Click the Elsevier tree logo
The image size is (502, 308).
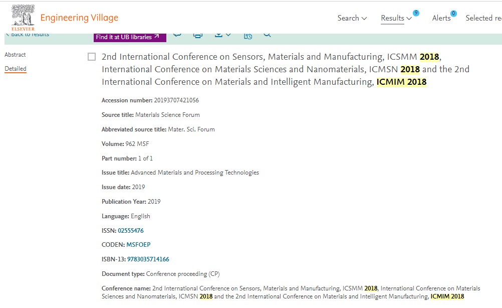(x=23, y=18)
